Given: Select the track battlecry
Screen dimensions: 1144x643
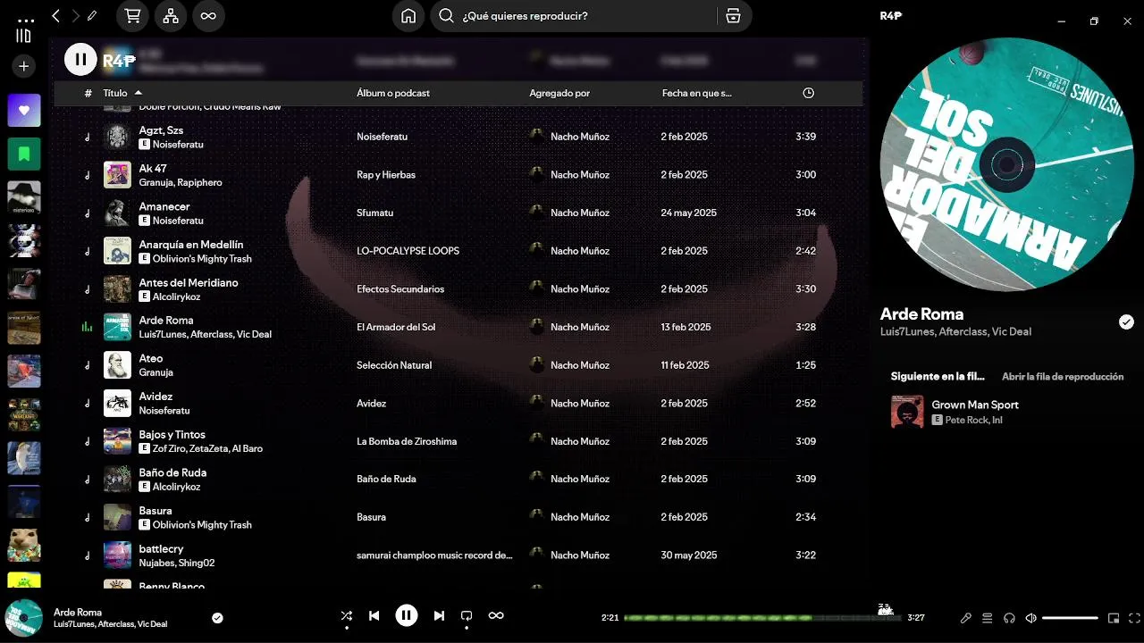Looking at the screenshot, I should tap(161, 548).
